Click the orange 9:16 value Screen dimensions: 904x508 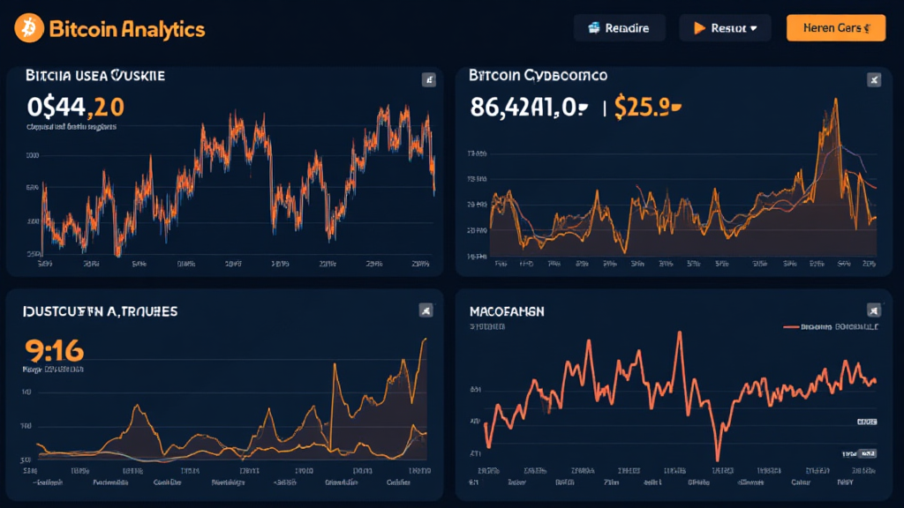click(x=55, y=350)
